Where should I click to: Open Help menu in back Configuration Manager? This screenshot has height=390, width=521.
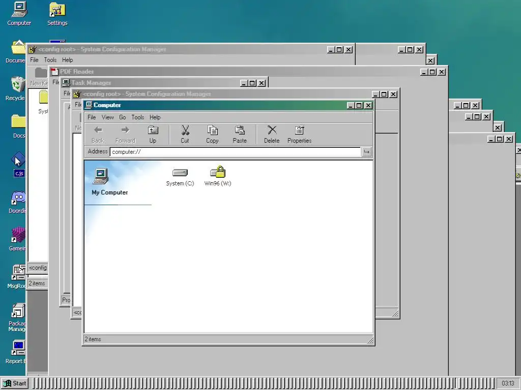pyautogui.click(x=68, y=60)
